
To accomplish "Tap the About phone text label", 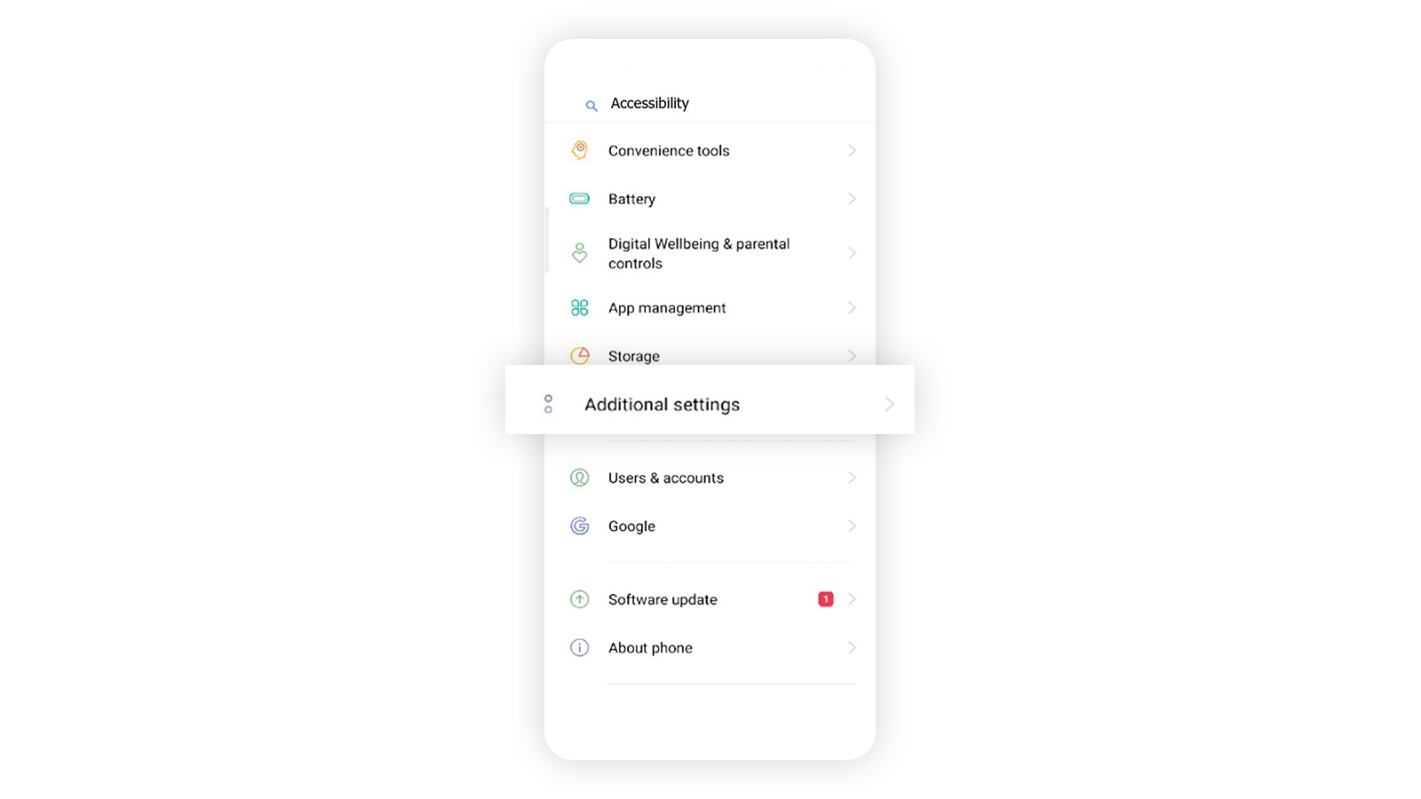I will click(650, 648).
